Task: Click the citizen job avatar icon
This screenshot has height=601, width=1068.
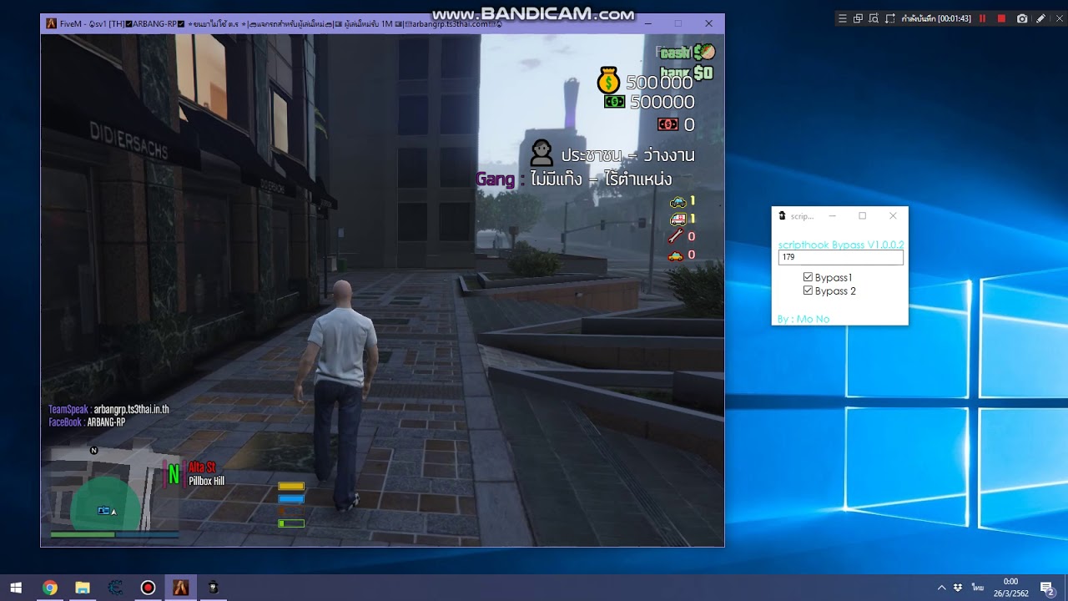Action: coord(542,153)
